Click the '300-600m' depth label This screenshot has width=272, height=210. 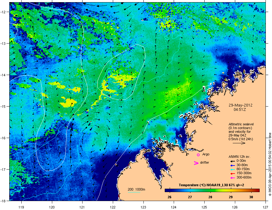[244, 177]
